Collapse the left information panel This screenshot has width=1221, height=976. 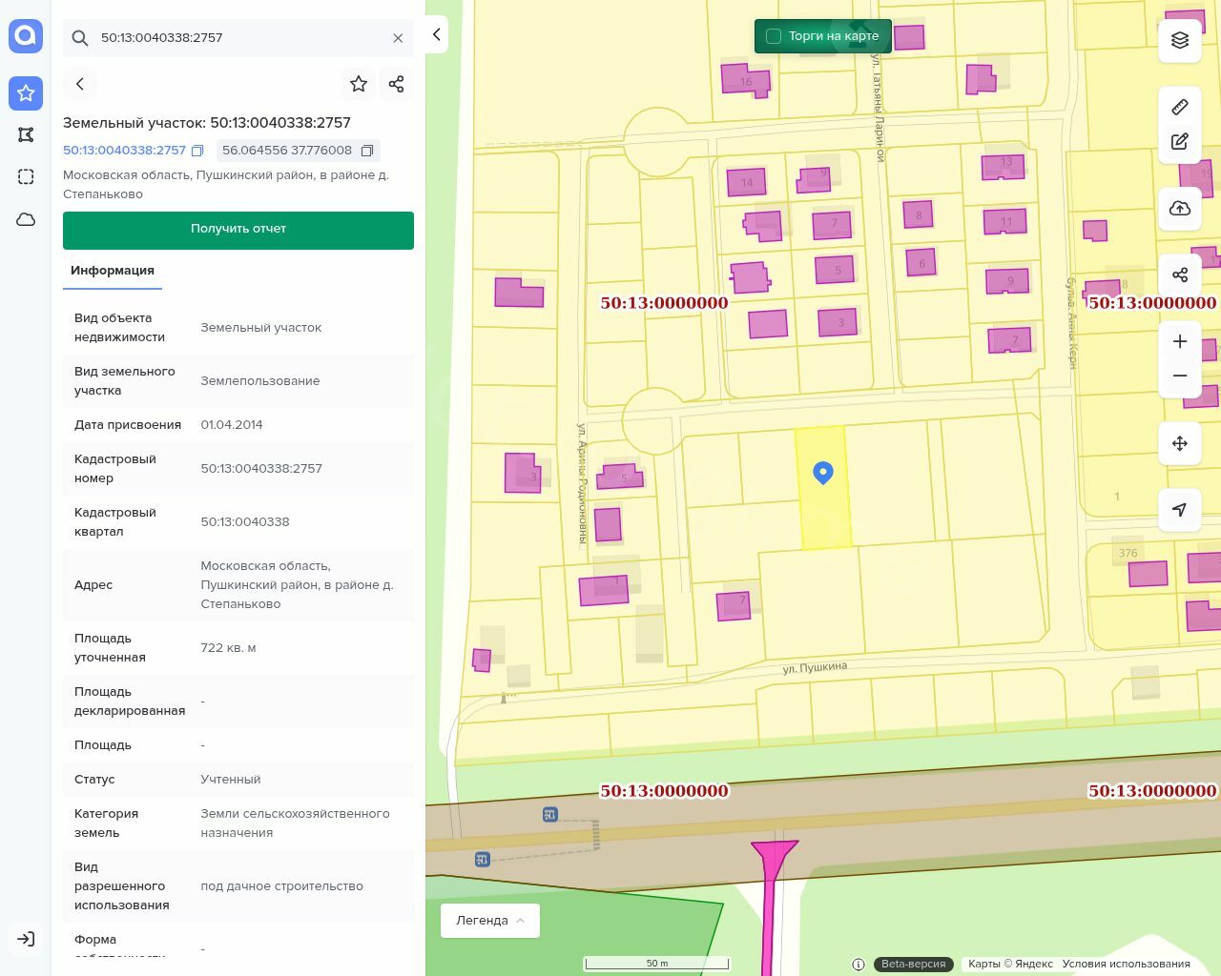437,34
